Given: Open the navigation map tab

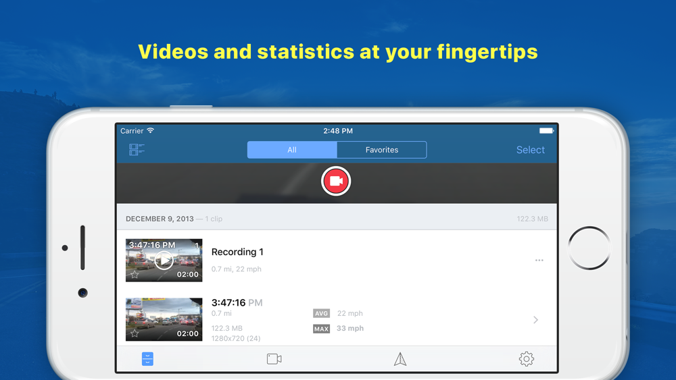Looking at the screenshot, I should point(400,359).
